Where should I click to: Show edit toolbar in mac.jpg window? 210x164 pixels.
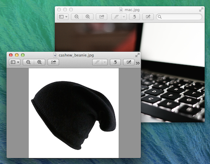coord(148,17)
